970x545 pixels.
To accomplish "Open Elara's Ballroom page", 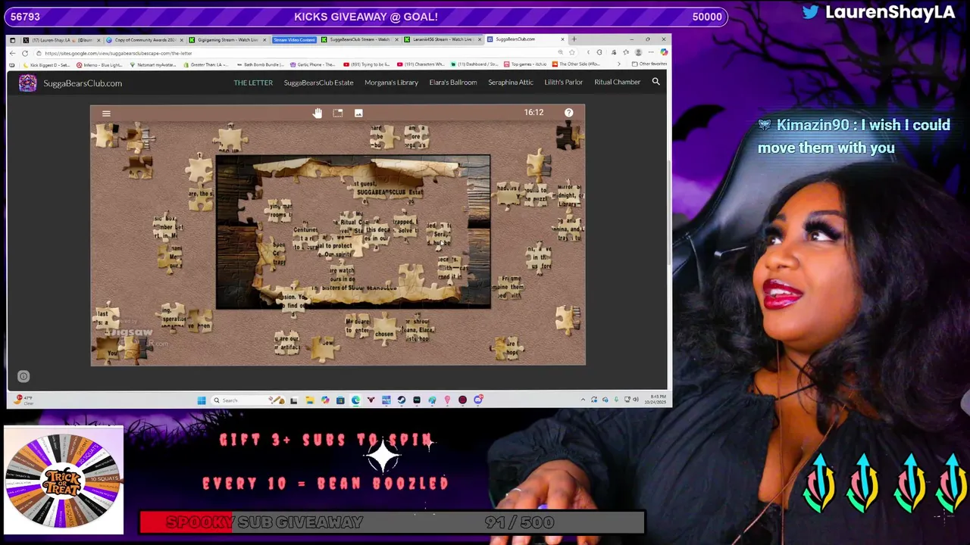I will click(453, 83).
